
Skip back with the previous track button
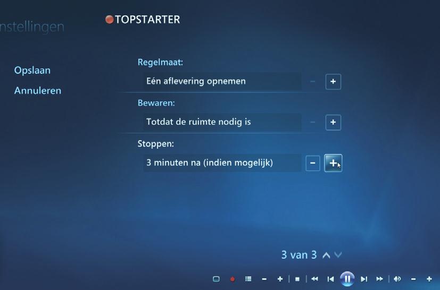coord(330,279)
